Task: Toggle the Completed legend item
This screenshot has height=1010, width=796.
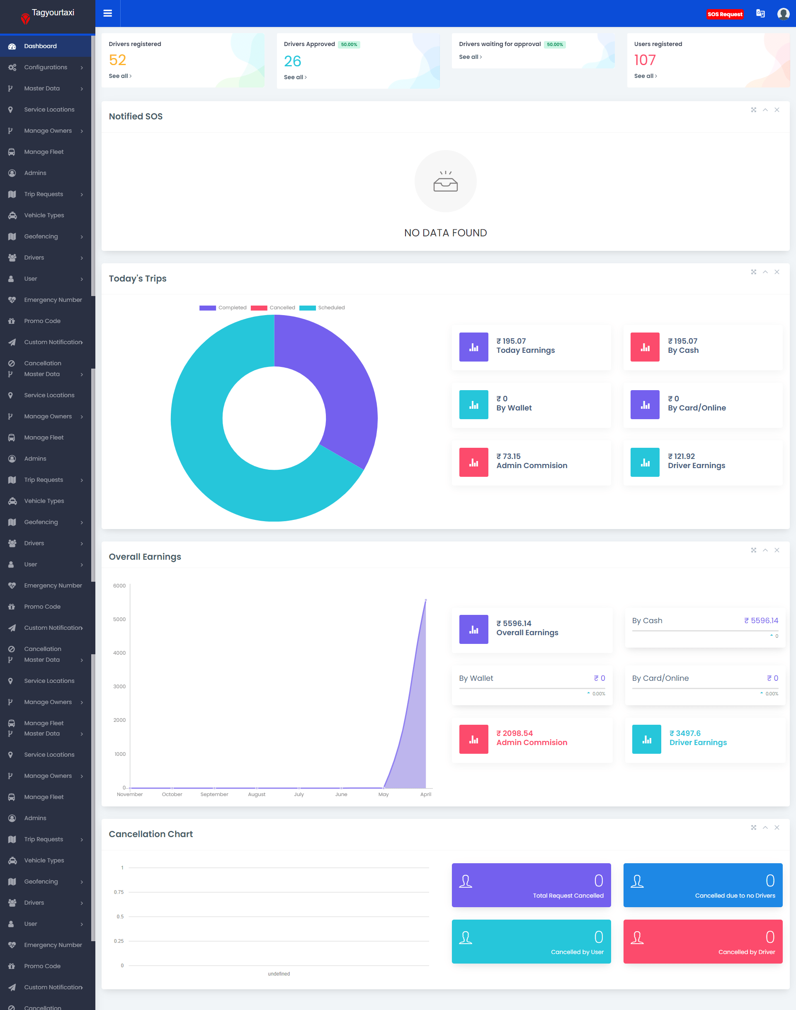Action: pos(223,308)
